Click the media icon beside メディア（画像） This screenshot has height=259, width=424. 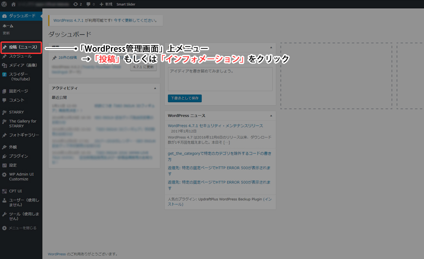click(x=4, y=65)
